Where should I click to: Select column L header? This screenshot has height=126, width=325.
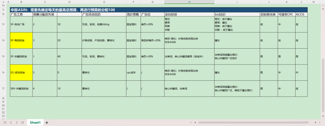tap(301, 2)
